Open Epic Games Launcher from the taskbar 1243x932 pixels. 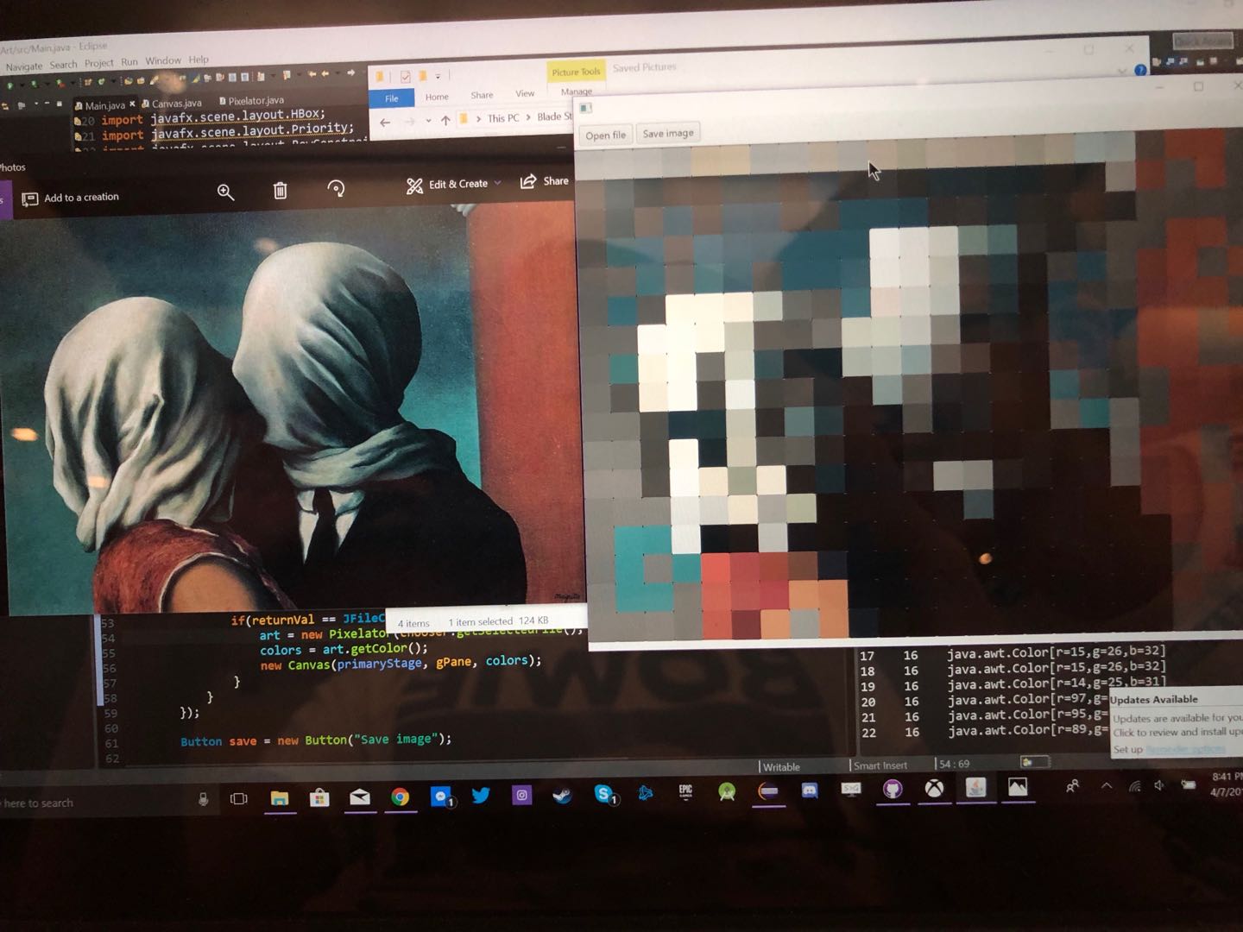[x=685, y=791]
